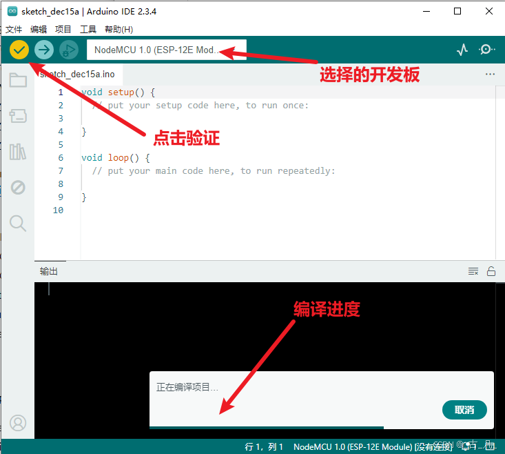Close the Arduino IDE window
This screenshot has width=505, height=454.
tap(489, 11)
